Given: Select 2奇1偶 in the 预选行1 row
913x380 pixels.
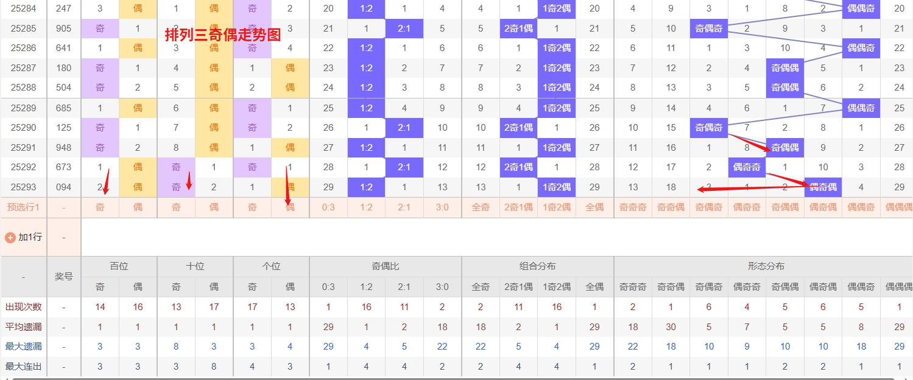Looking at the screenshot, I should [518, 207].
